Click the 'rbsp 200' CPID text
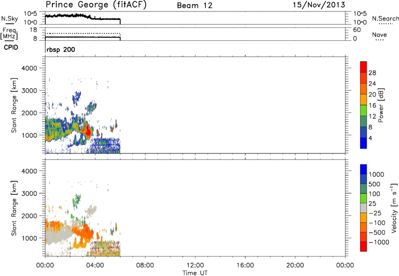The width and height of the screenshot is (399, 276). pyautogui.click(x=61, y=49)
